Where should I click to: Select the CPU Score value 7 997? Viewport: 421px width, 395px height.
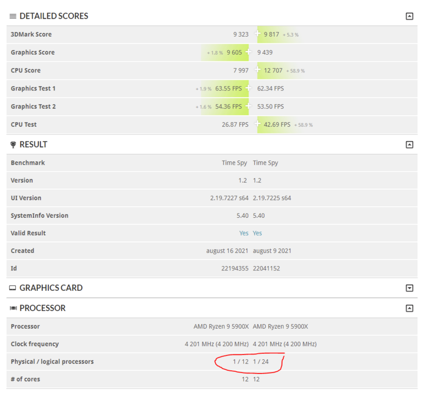(241, 70)
